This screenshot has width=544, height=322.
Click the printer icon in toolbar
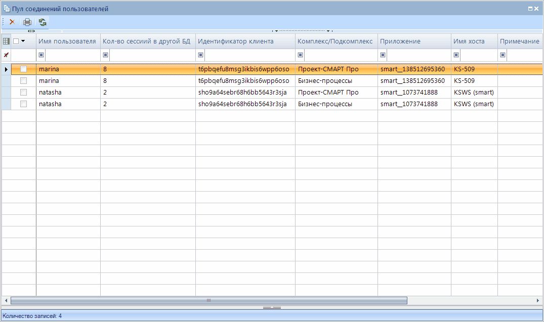point(27,22)
